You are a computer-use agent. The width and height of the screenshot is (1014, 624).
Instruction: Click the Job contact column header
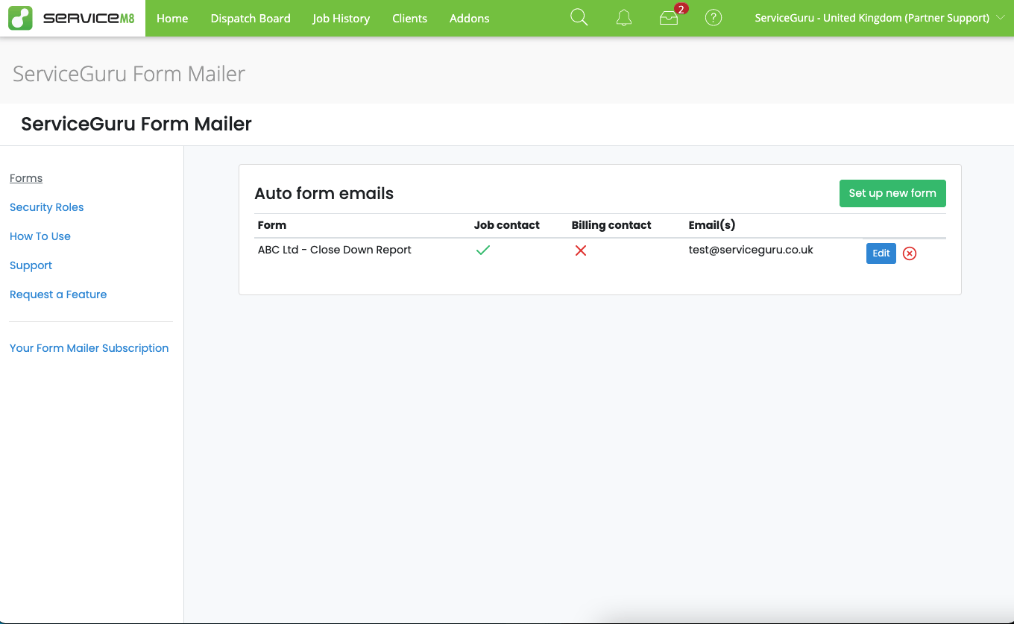pos(507,225)
